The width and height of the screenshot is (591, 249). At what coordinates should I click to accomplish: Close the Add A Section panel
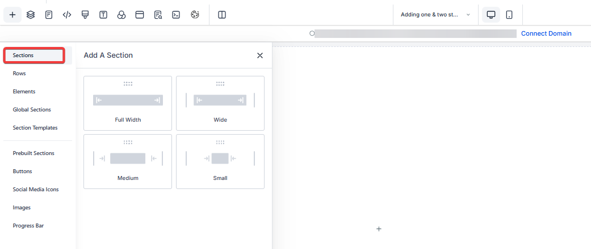[x=259, y=55]
